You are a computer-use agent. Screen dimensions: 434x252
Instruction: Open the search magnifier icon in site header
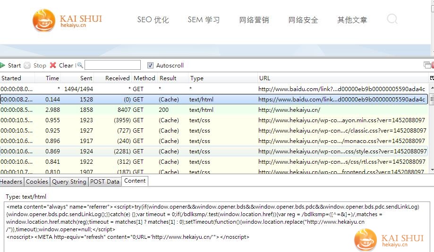(x=392, y=19)
